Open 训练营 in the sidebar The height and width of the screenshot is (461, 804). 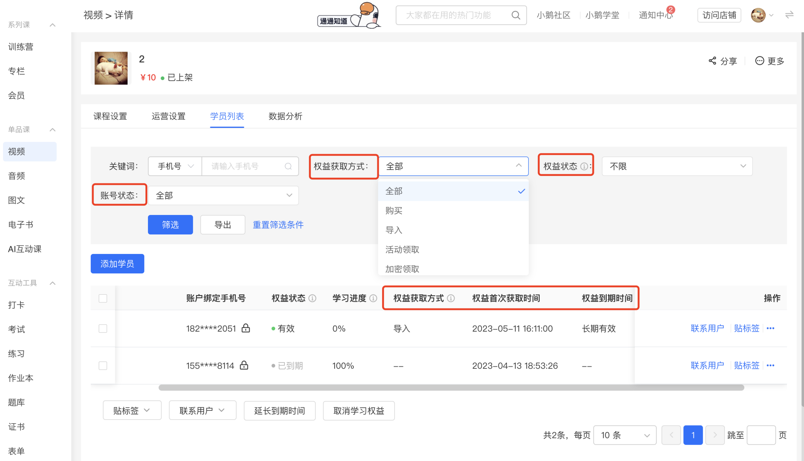tap(20, 47)
